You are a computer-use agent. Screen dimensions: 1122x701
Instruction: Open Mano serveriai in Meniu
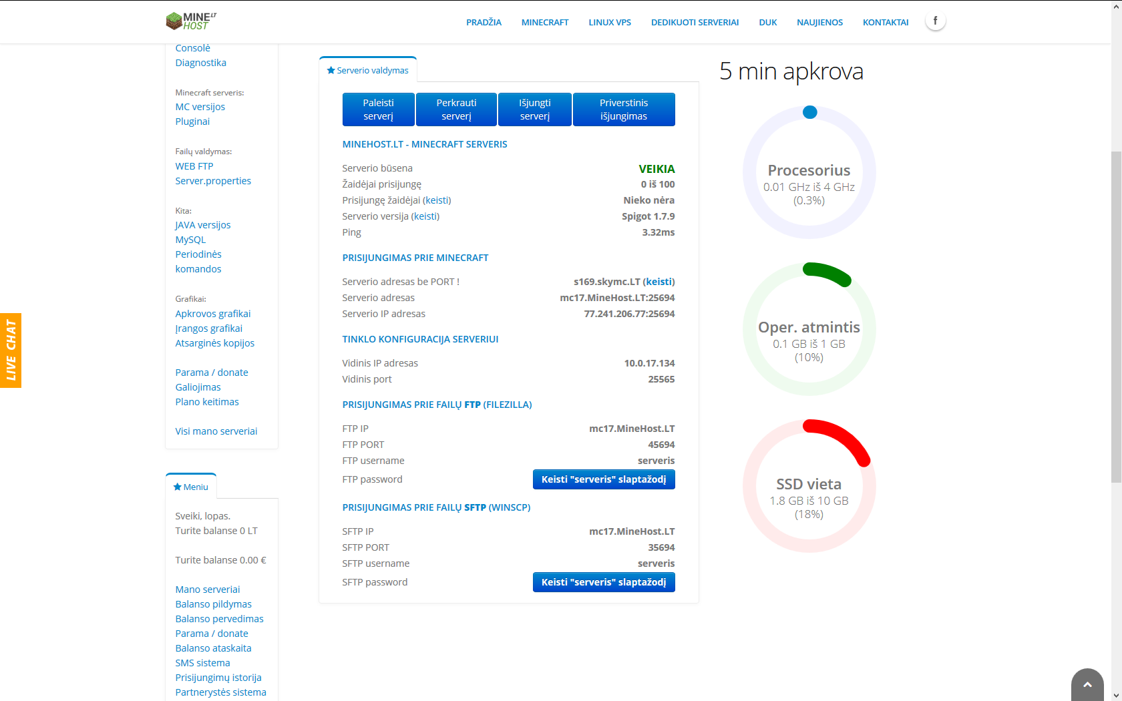pyautogui.click(x=208, y=590)
